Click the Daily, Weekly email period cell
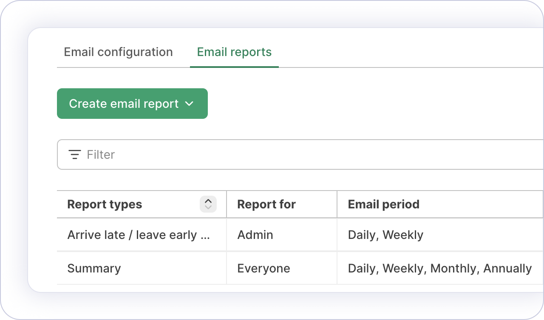This screenshot has height=320, width=544. (385, 235)
